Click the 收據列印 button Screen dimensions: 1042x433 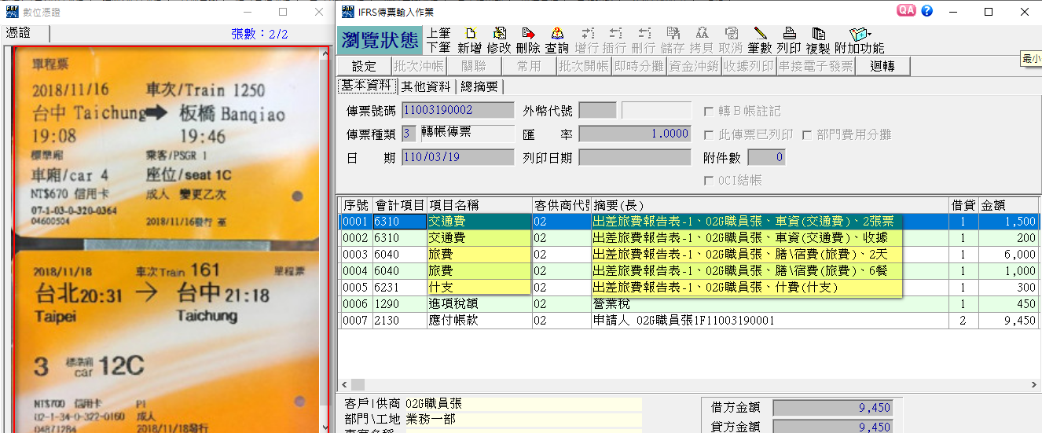[x=749, y=66]
